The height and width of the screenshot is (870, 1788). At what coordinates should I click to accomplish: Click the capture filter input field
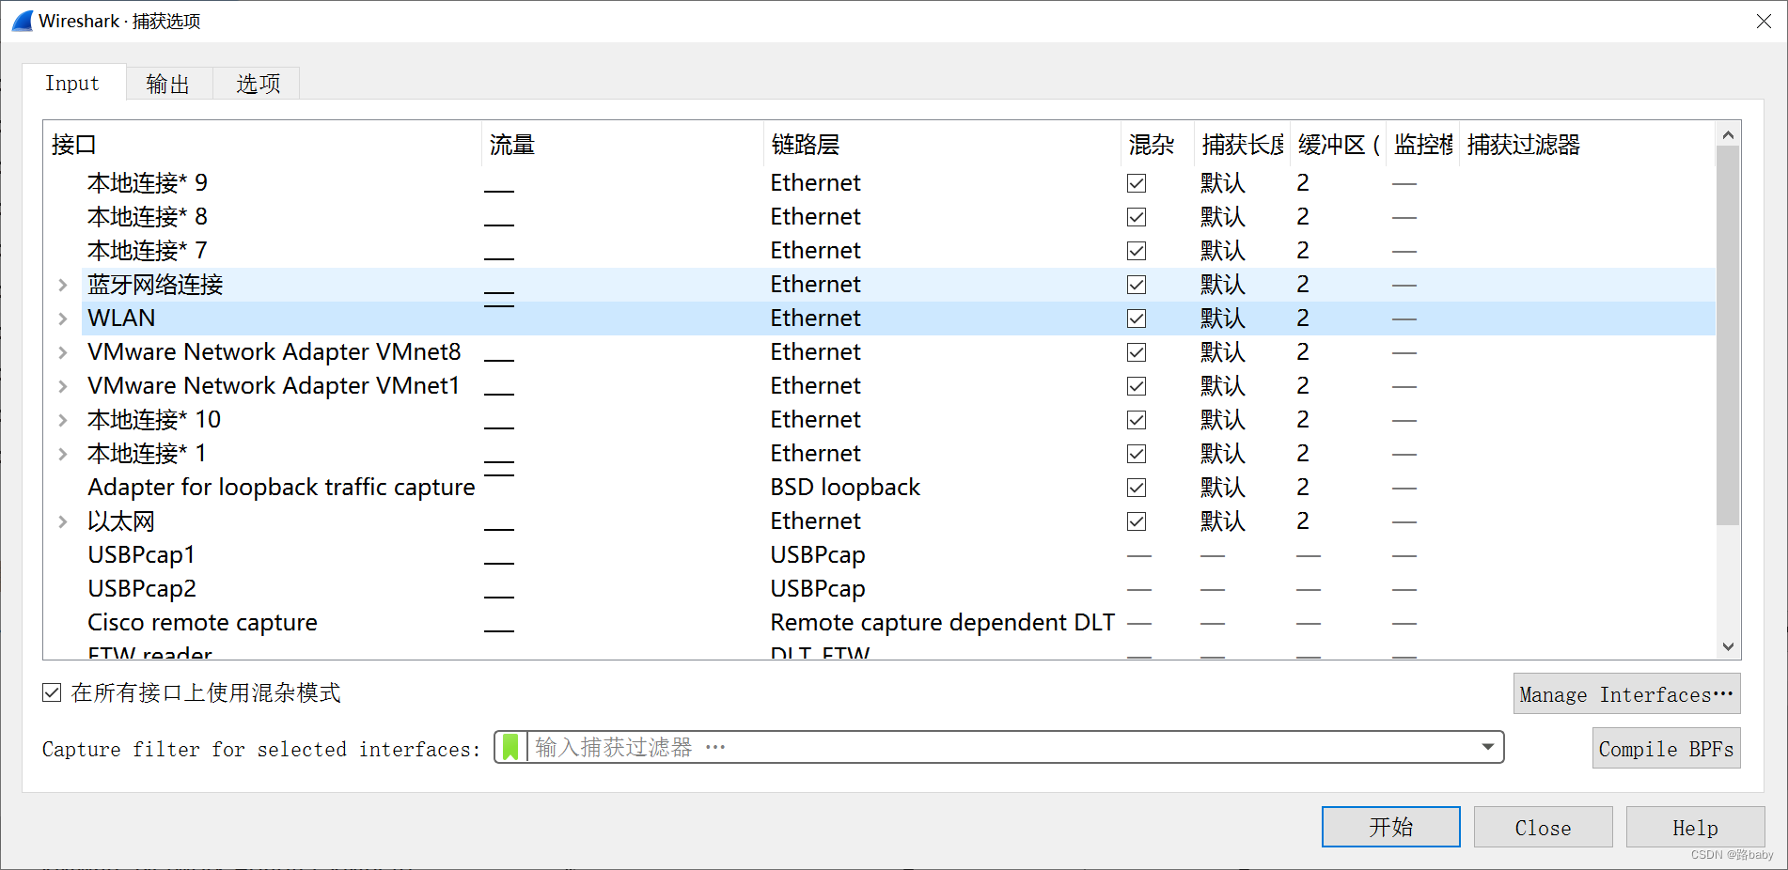click(x=999, y=748)
